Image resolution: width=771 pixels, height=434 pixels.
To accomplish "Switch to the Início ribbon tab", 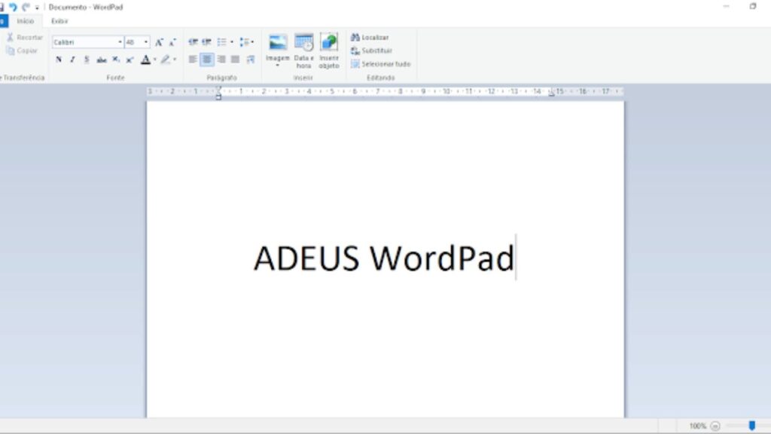I will click(25, 21).
